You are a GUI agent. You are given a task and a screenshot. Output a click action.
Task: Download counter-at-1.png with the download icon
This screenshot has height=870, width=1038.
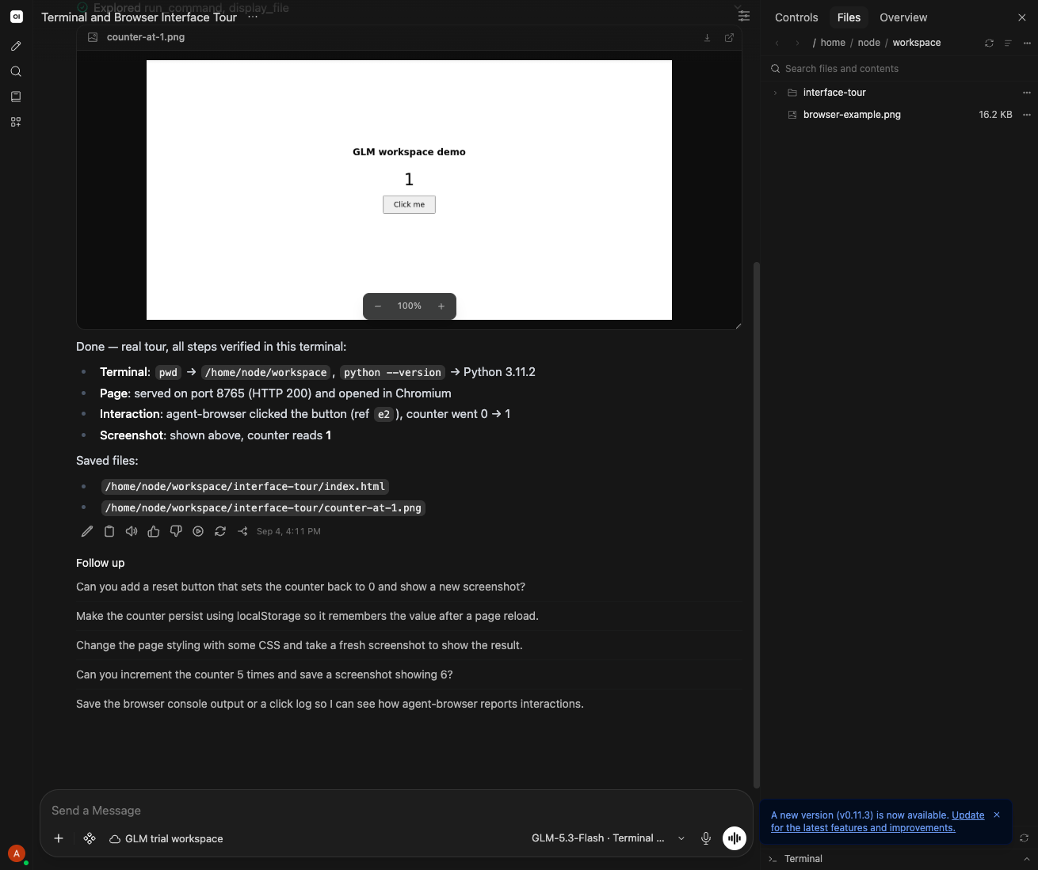(x=707, y=37)
